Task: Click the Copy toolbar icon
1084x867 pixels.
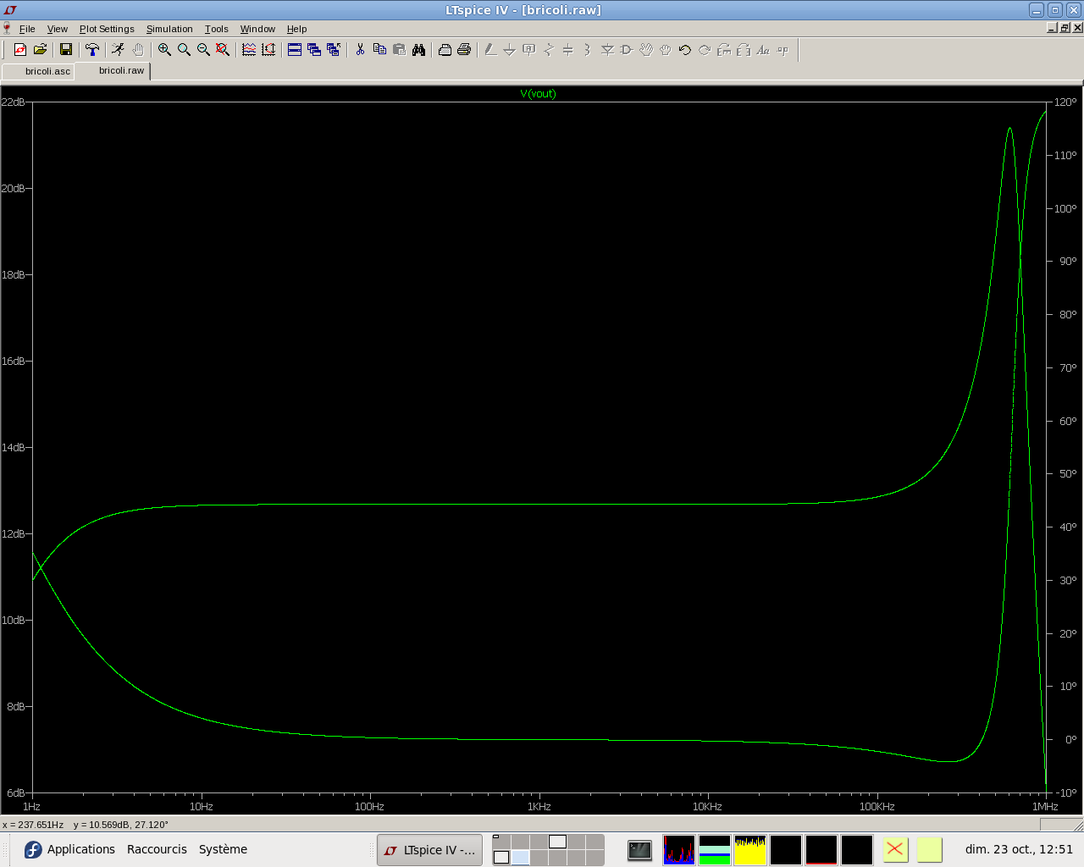Action: [379, 50]
